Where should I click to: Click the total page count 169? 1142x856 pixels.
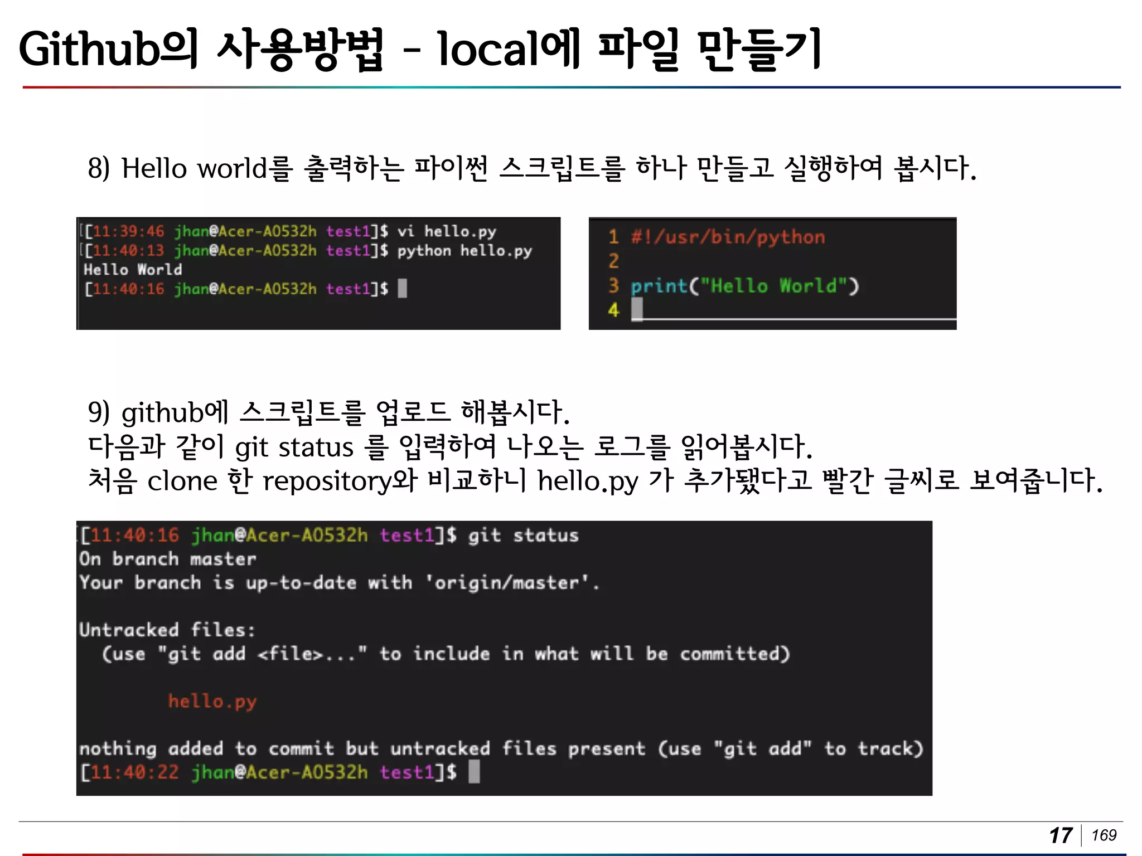1104,835
